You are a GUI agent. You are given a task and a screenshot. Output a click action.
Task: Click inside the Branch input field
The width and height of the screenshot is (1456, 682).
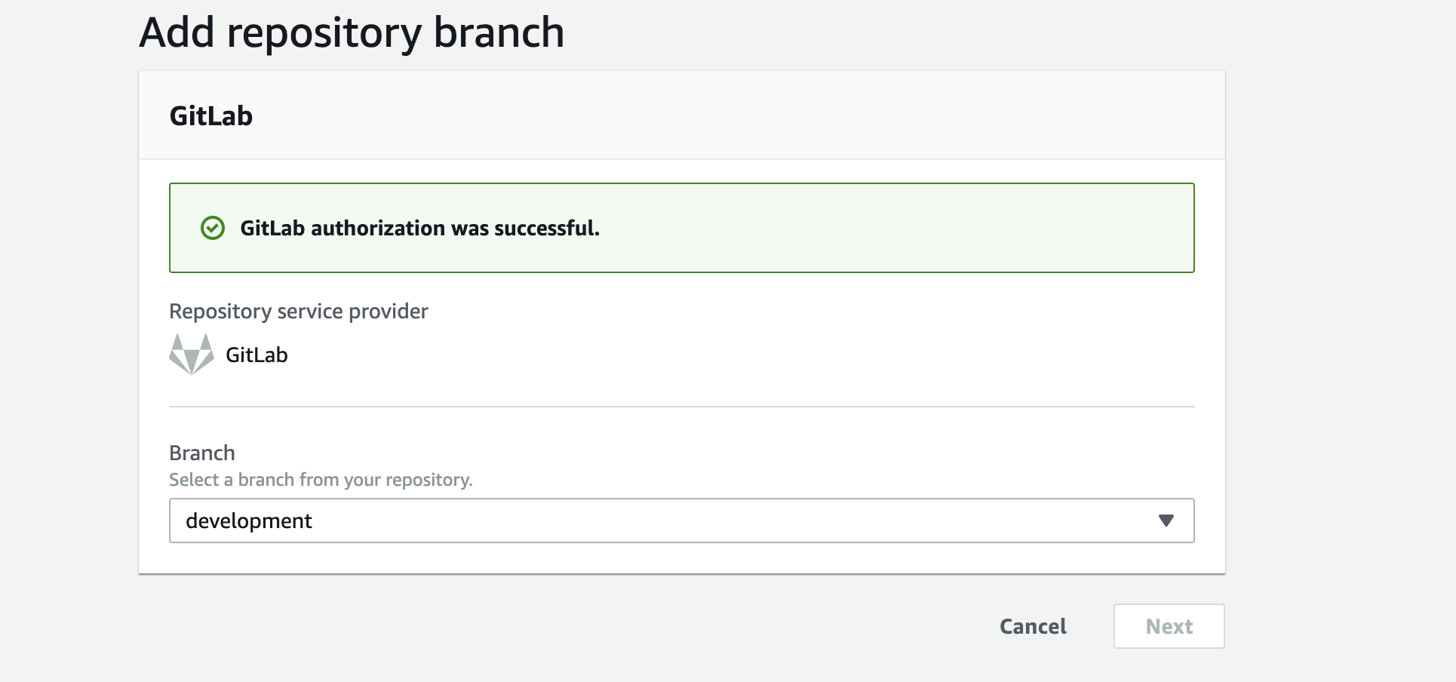tap(528, 521)
